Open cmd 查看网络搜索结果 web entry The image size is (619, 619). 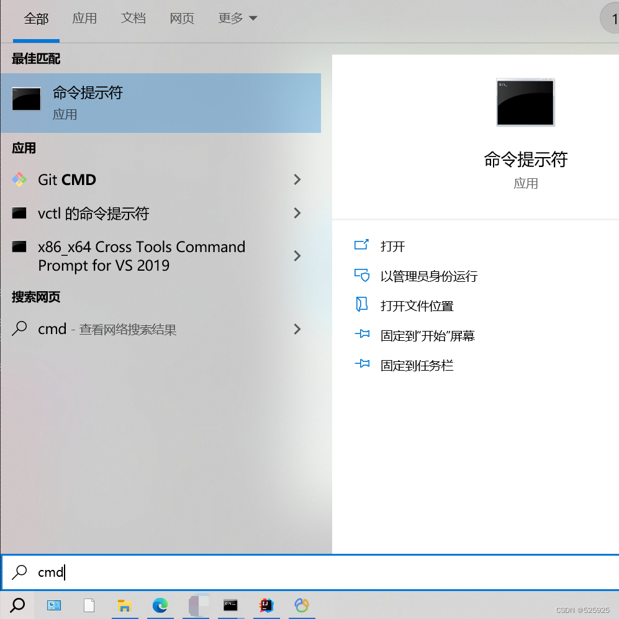(x=161, y=329)
